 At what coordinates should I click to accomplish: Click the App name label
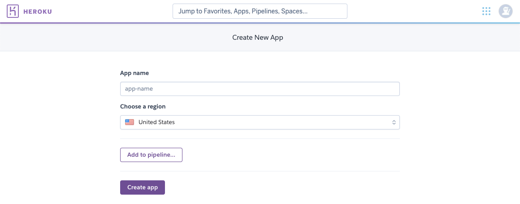(x=134, y=73)
